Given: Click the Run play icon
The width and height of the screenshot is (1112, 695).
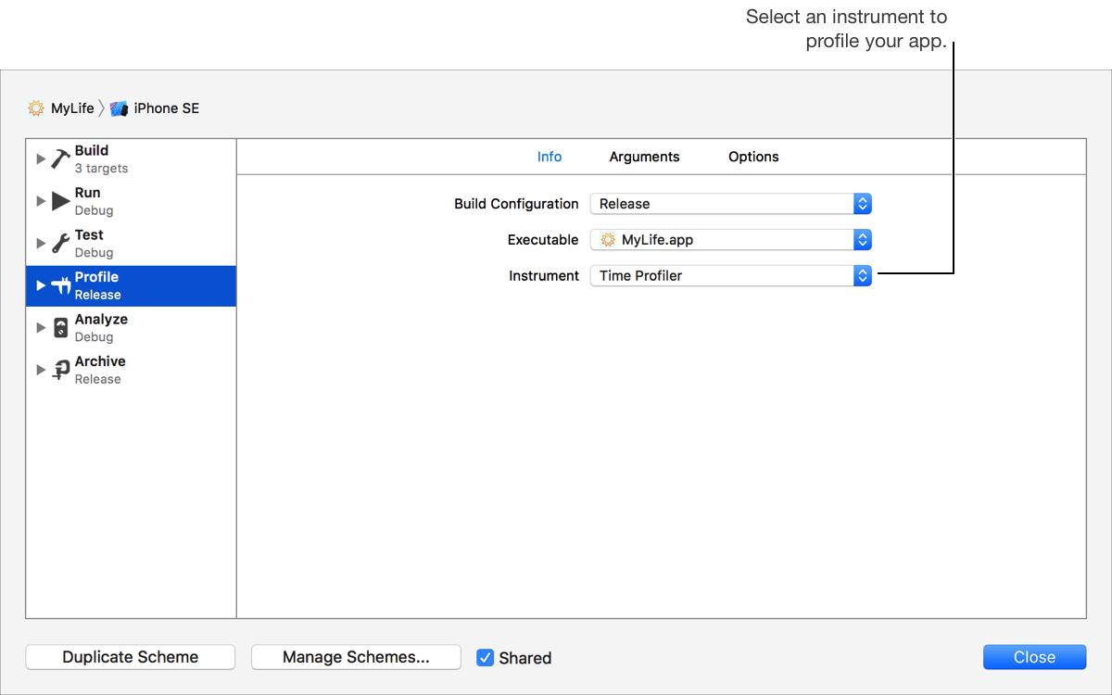Looking at the screenshot, I should coord(61,201).
